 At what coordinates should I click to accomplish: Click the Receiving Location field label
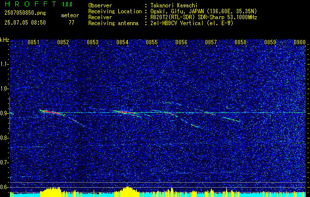tap(115, 12)
